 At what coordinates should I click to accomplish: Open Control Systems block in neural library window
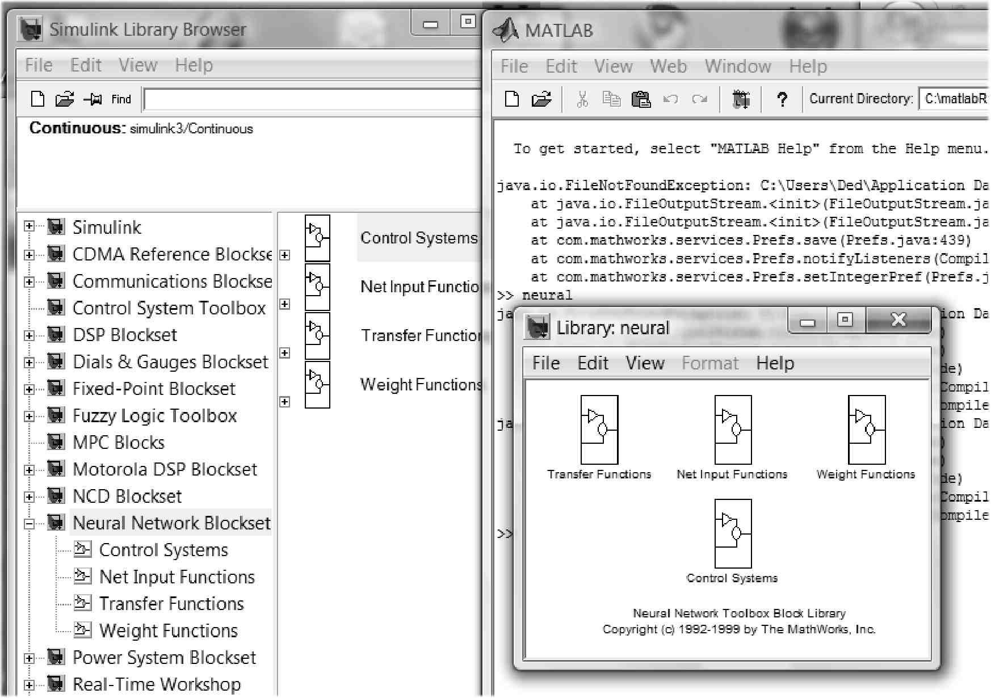point(733,533)
